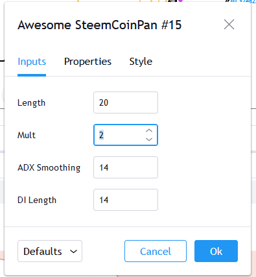Click the ADX Smoothing label
This screenshot has height=277, width=256.
point(49,167)
